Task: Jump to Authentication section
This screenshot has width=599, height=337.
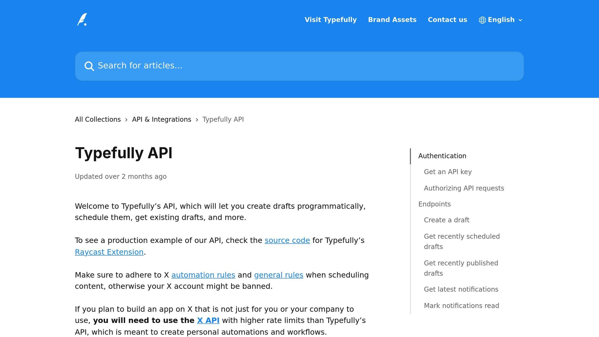Action: 442,156
